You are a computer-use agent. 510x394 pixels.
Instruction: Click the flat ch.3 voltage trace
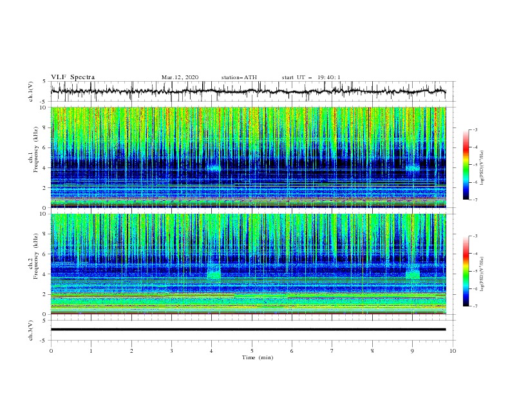(248, 330)
